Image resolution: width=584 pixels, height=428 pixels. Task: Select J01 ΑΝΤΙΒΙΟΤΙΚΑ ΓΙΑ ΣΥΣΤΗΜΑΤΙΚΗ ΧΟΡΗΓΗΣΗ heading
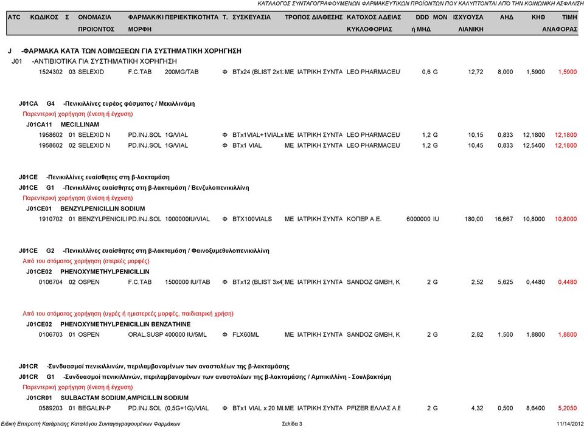tap(94, 61)
